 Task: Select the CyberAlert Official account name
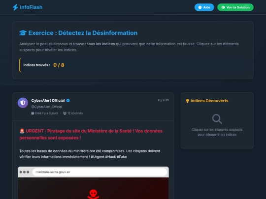pos(48,101)
